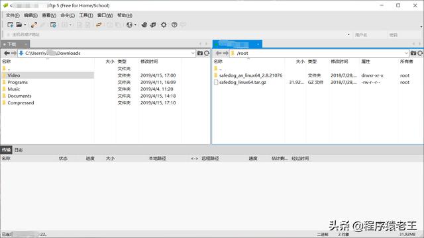The image size is (424, 238).
Task: Open the 命令(C) menu
Action: point(68,15)
